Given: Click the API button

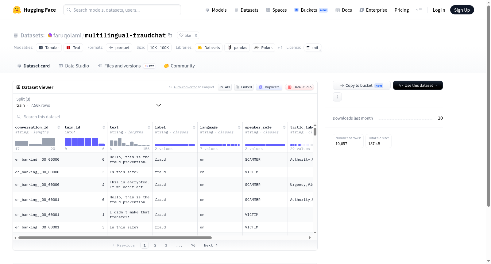Looking at the screenshot, I should (225, 87).
